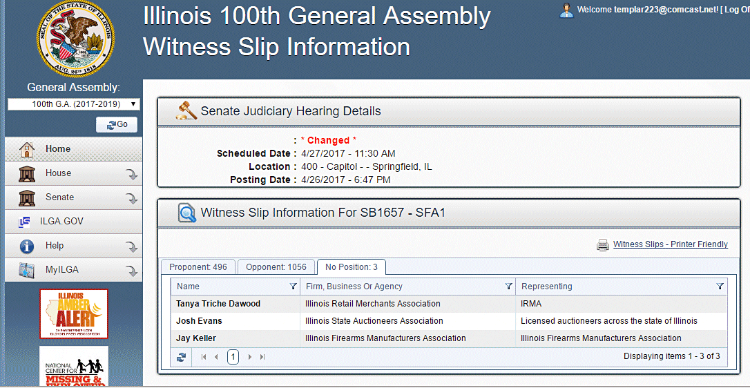Viewport: 750px width, 388px height.
Task: Click the filter icon in Name column
Action: [293, 287]
